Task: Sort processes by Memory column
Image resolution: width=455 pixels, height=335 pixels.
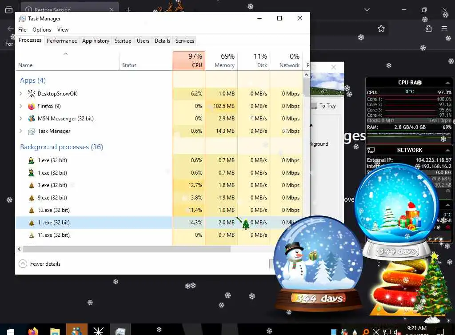Action: coord(221,60)
